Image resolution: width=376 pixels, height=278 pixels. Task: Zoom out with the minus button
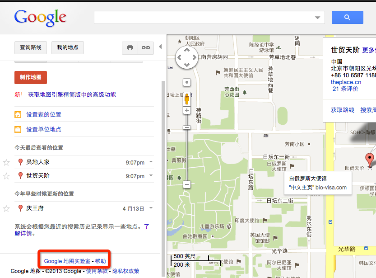pyautogui.click(x=187, y=184)
